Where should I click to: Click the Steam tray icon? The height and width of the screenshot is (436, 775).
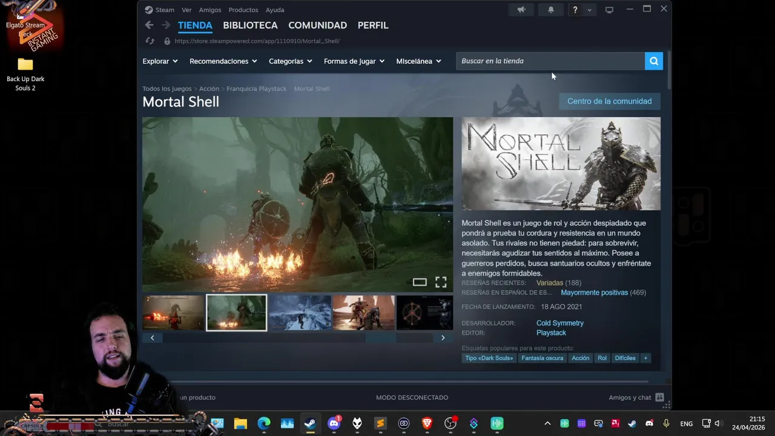(632, 423)
